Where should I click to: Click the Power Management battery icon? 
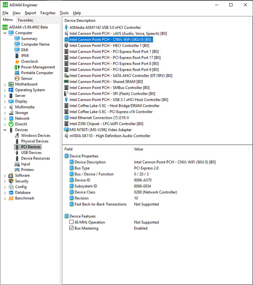17,67
